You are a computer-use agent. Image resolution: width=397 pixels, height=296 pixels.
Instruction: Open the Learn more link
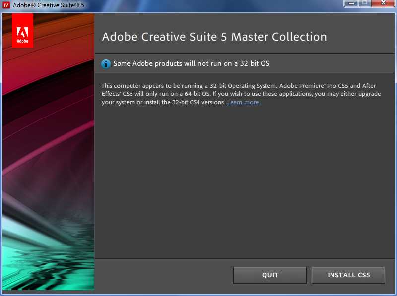(244, 102)
